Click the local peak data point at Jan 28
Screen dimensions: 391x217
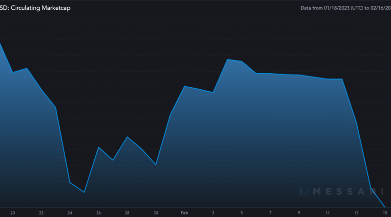click(x=128, y=137)
